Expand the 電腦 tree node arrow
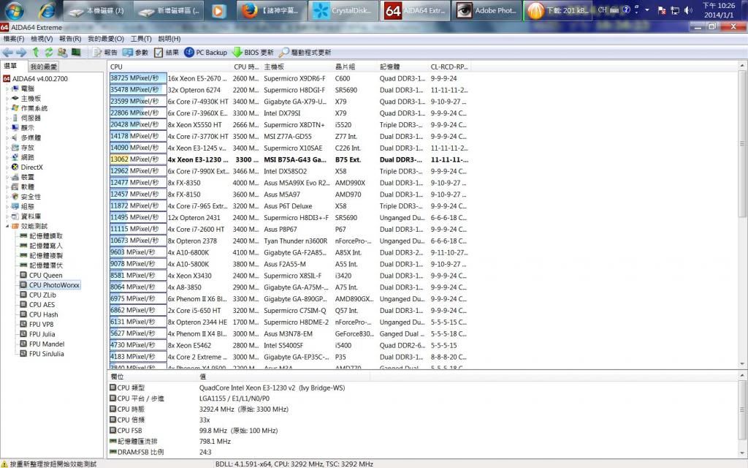Viewport: 748px width, 468px height. coord(7,88)
